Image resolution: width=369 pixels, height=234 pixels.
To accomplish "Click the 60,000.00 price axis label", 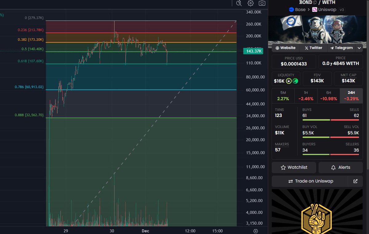I will [x=255, y=90].
